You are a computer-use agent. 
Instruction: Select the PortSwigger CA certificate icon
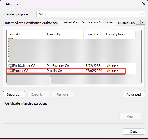(x=10, y=66)
